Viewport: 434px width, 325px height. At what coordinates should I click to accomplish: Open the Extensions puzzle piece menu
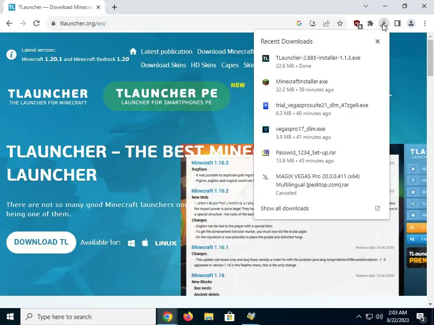(x=370, y=24)
